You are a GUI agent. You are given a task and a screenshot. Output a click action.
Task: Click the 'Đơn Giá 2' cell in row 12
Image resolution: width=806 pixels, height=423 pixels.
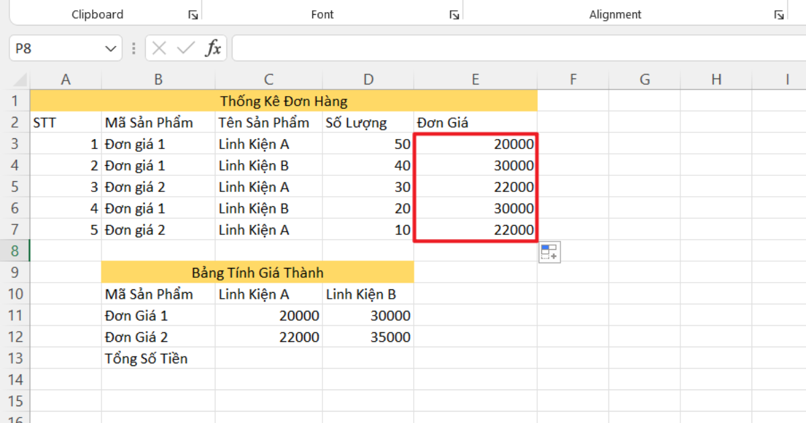pos(159,337)
